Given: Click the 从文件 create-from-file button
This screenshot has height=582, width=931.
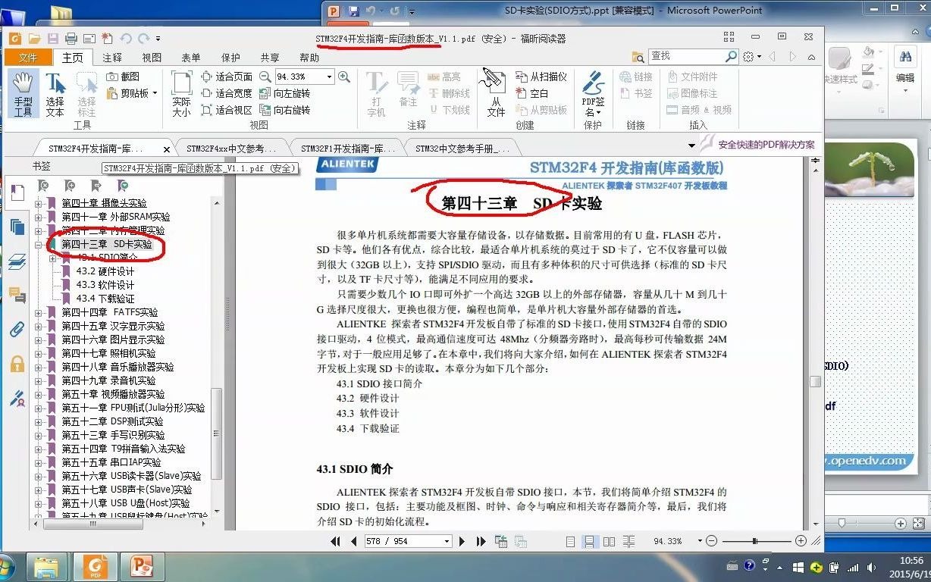Looking at the screenshot, I should tap(495, 92).
